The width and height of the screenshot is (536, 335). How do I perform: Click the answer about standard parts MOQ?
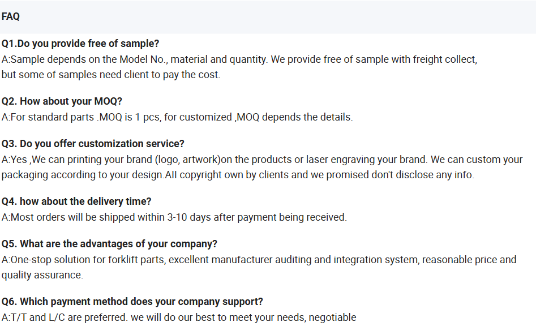click(177, 117)
